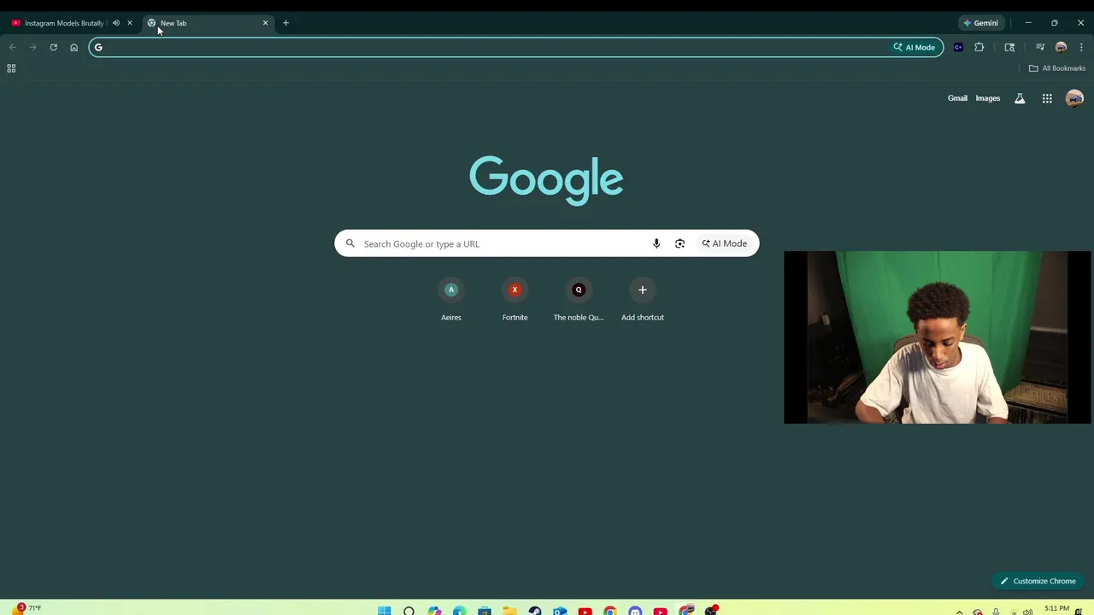This screenshot has width=1094, height=615.
Task: Open the Chrome profile avatar in toolbar
Action: click(x=1061, y=47)
